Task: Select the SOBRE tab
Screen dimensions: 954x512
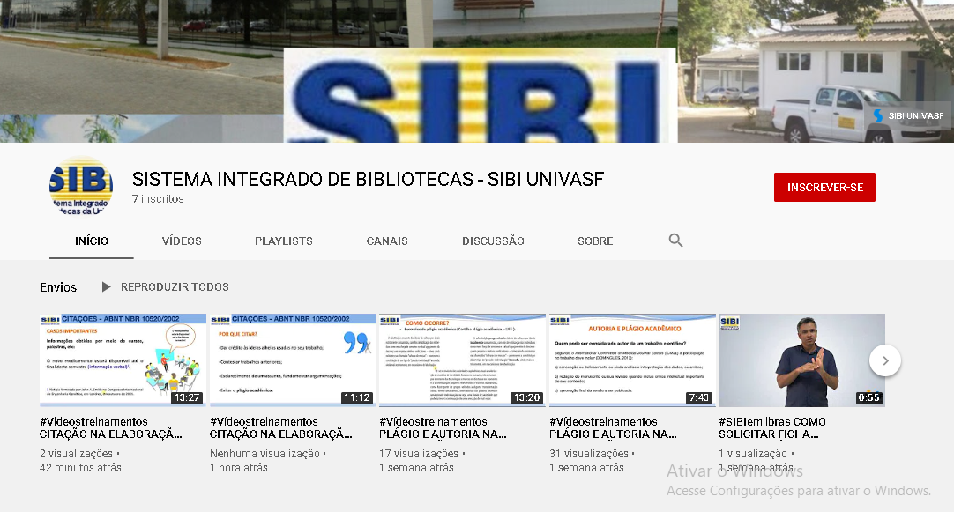Action: pos(595,241)
